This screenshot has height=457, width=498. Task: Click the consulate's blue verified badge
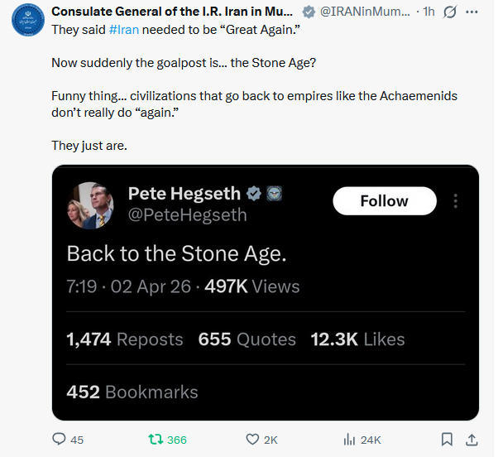click(x=309, y=12)
